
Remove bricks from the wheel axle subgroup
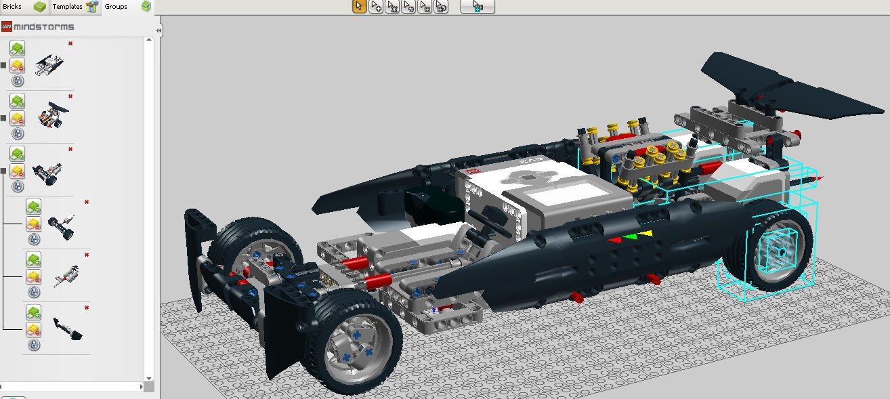(34, 224)
